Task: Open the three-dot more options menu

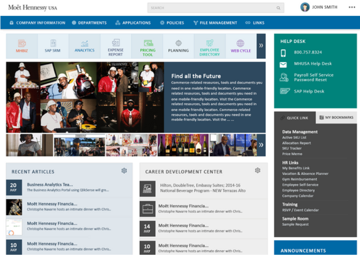Action: 352,7
